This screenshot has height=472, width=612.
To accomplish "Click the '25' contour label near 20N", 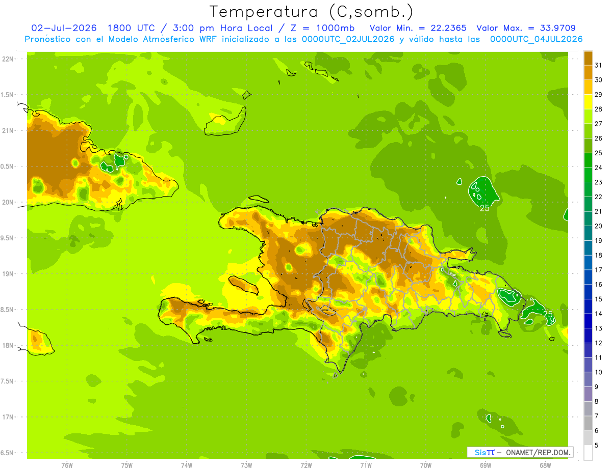I will pos(485,208).
